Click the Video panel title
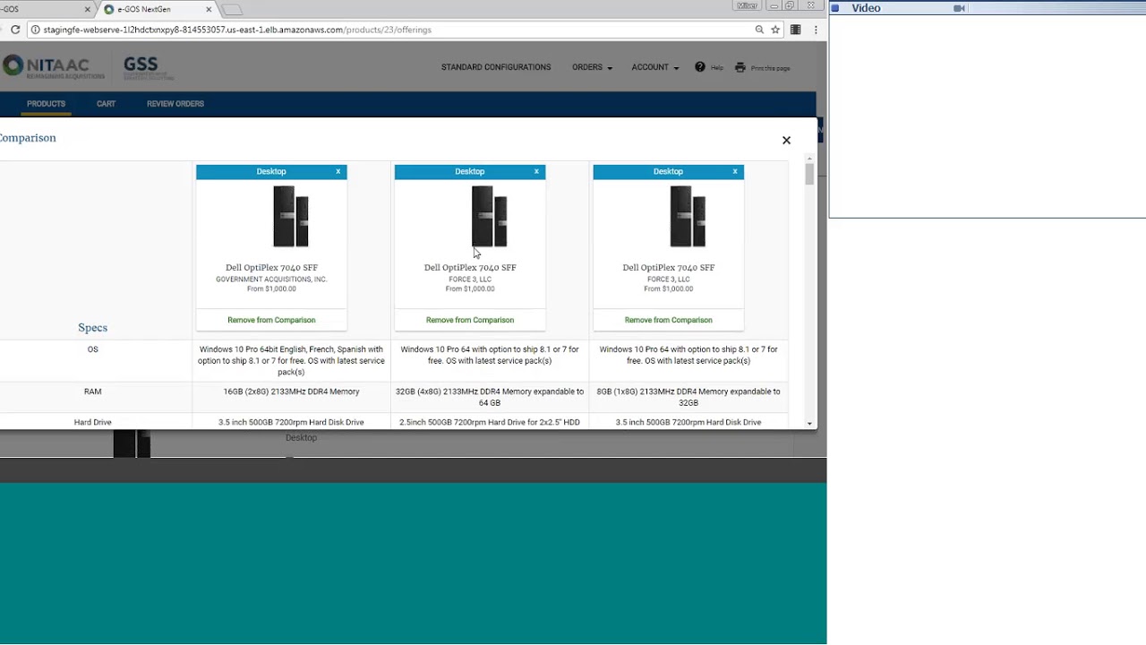The height and width of the screenshot is (645, 1146). point(866,8)
